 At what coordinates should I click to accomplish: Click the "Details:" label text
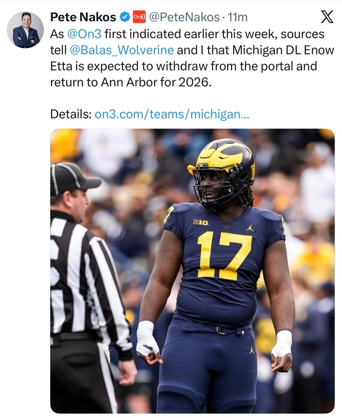[x=71, y=114]
